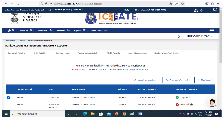Open the ANLPV5662KPIE000 user dropdown

(199, 36)
